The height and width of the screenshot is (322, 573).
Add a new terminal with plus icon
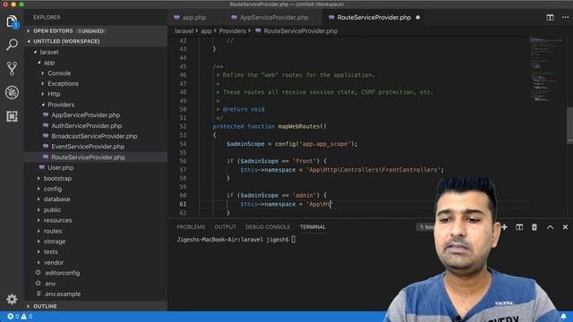504,227
